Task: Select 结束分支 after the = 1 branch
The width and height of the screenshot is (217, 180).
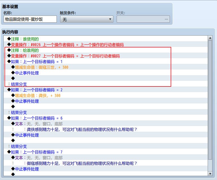Action: click(x=106, y=84)
